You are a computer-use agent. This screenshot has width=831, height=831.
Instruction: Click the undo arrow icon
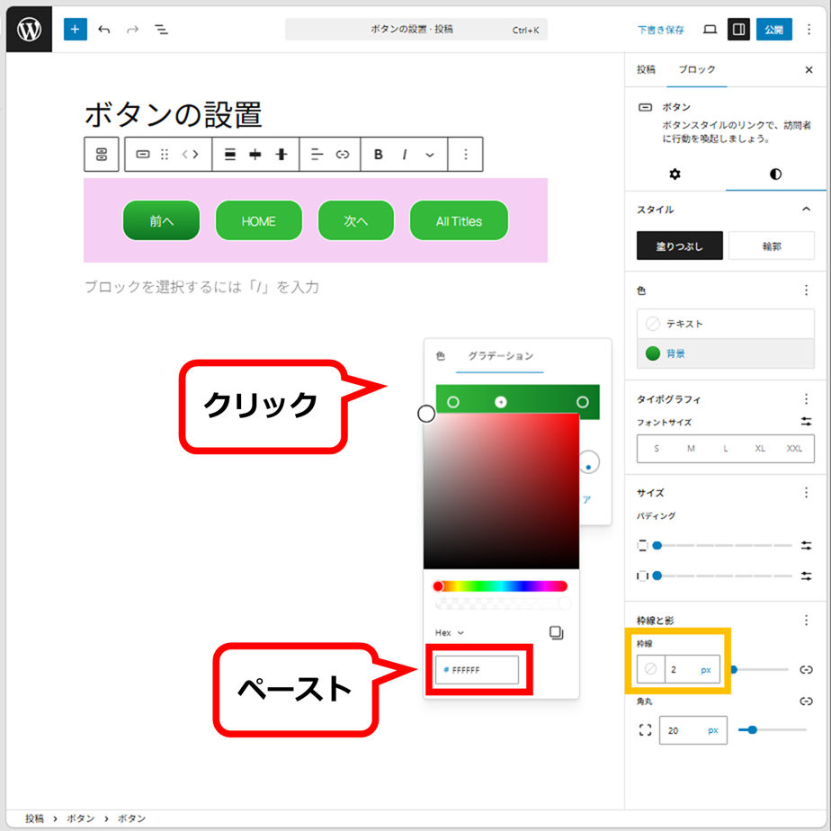coord(104,30)
